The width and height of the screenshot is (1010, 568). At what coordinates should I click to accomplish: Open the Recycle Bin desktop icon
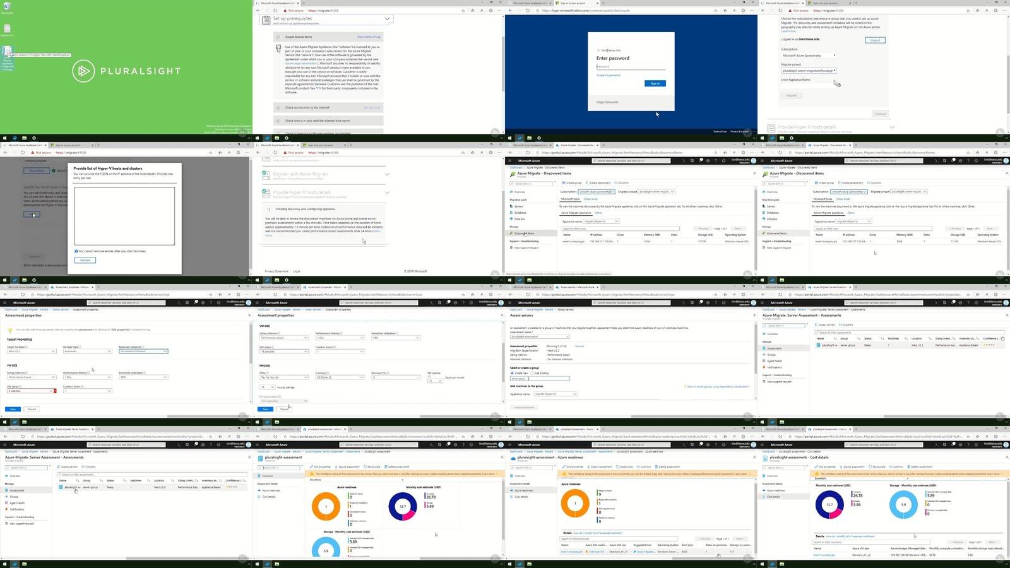click(x=7, y=8)
